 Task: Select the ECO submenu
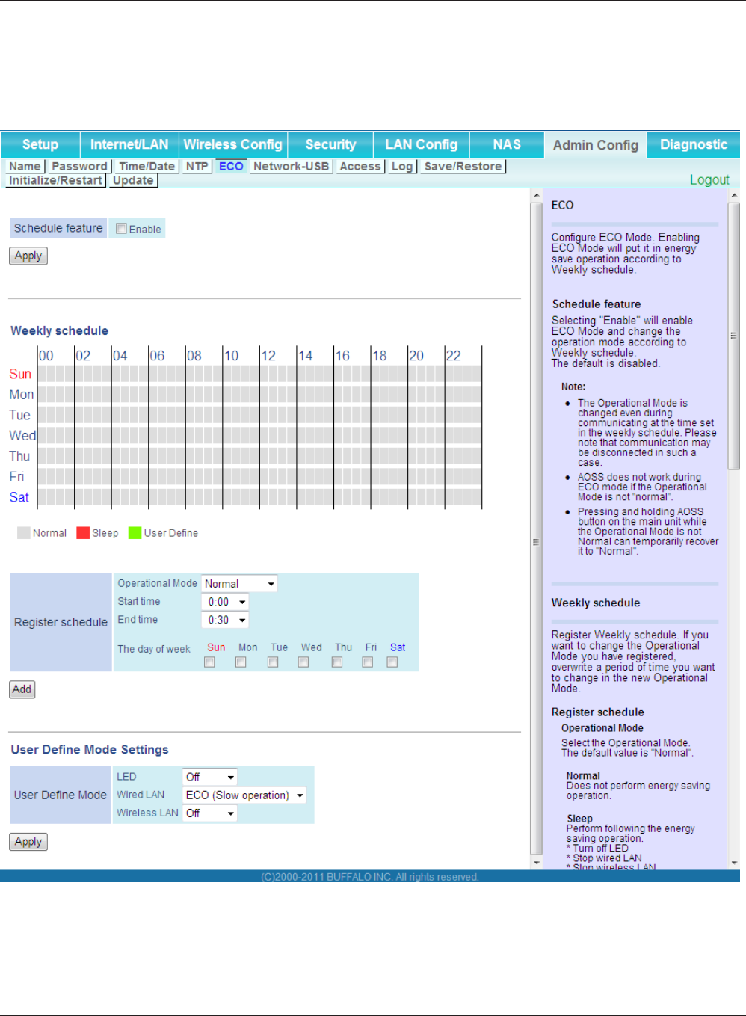coord(231,166)
